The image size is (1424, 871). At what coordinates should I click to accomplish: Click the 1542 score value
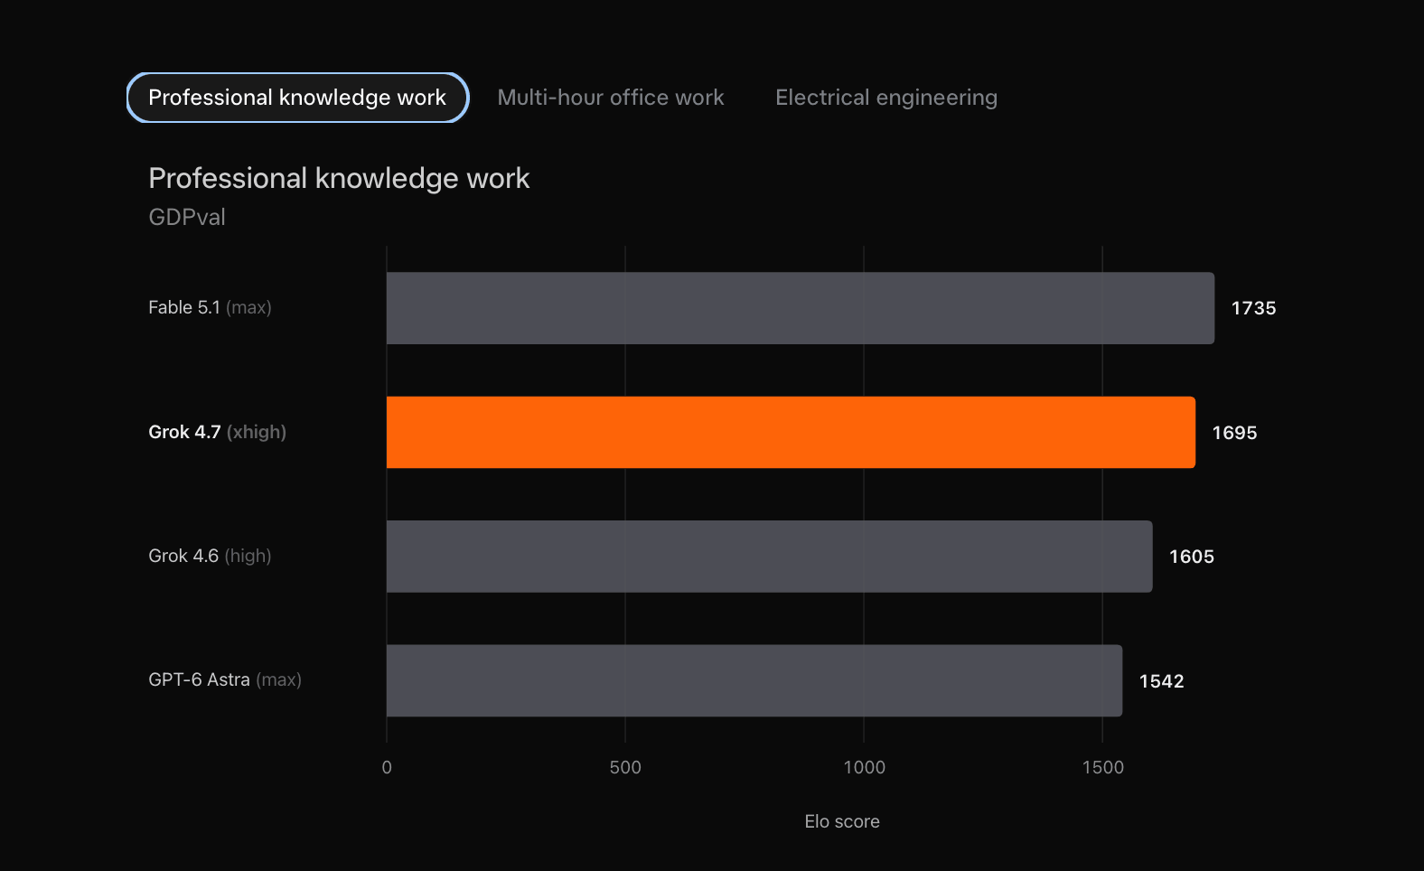pos(1162,681)
